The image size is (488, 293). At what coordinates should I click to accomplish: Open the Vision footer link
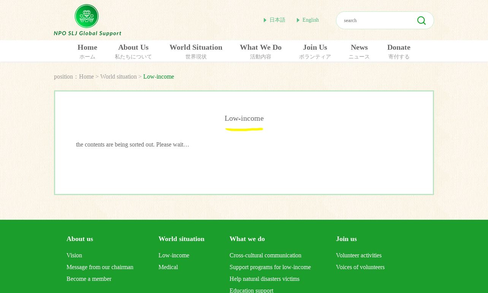coord(74,255)
